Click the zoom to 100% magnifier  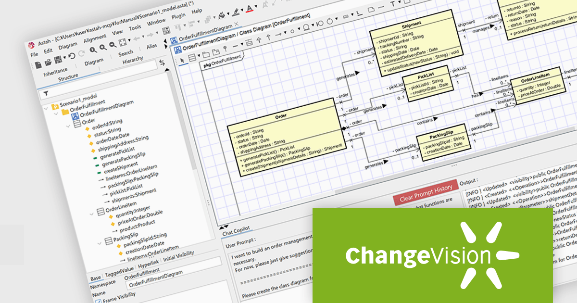(93, 50)
